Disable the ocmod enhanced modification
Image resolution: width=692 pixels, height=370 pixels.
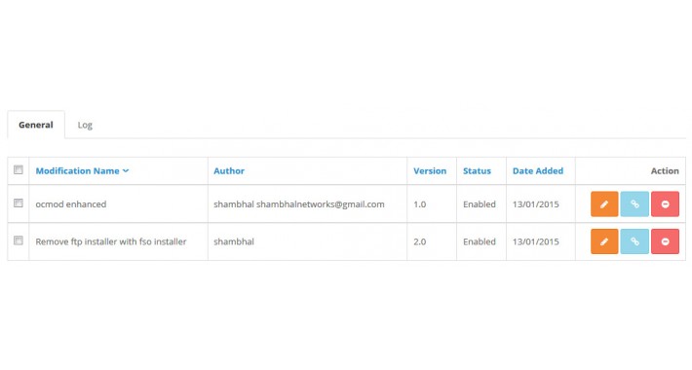pyautogui.click(x=665, y=204)
